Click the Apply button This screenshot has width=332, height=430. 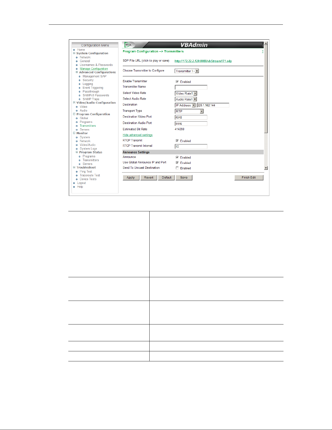131,178
